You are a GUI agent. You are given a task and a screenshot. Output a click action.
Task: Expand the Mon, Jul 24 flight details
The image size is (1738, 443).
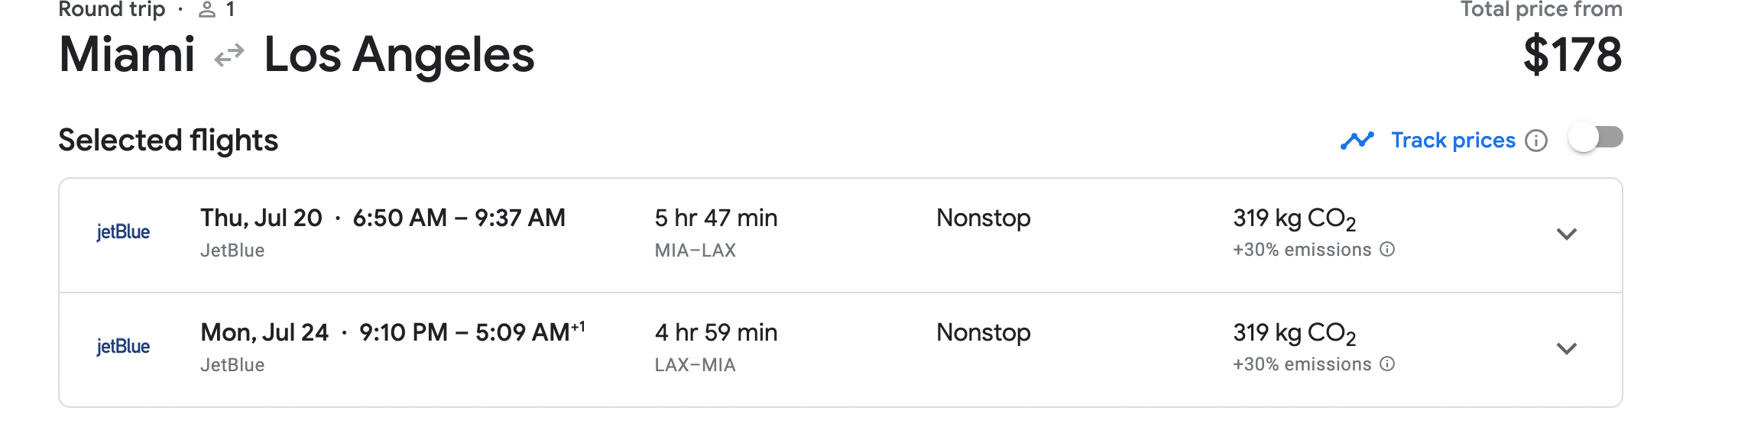click(x=1567, y=349)
